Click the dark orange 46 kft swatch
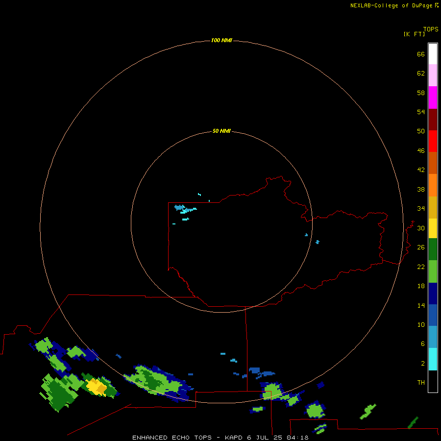The height and width of the screenshot is (441, 441). pyautogui.click(x=433, y=163)
